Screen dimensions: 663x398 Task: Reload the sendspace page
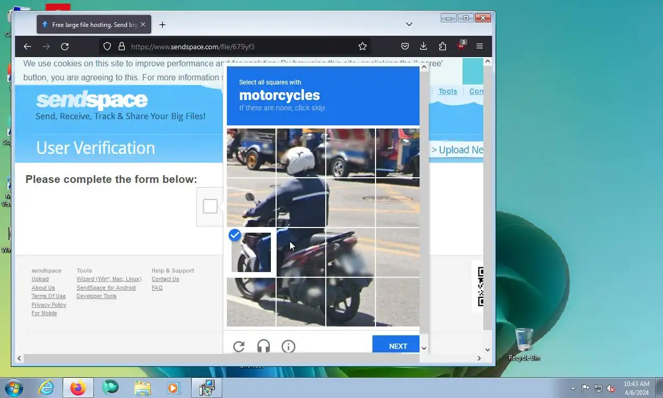[65, 47]
